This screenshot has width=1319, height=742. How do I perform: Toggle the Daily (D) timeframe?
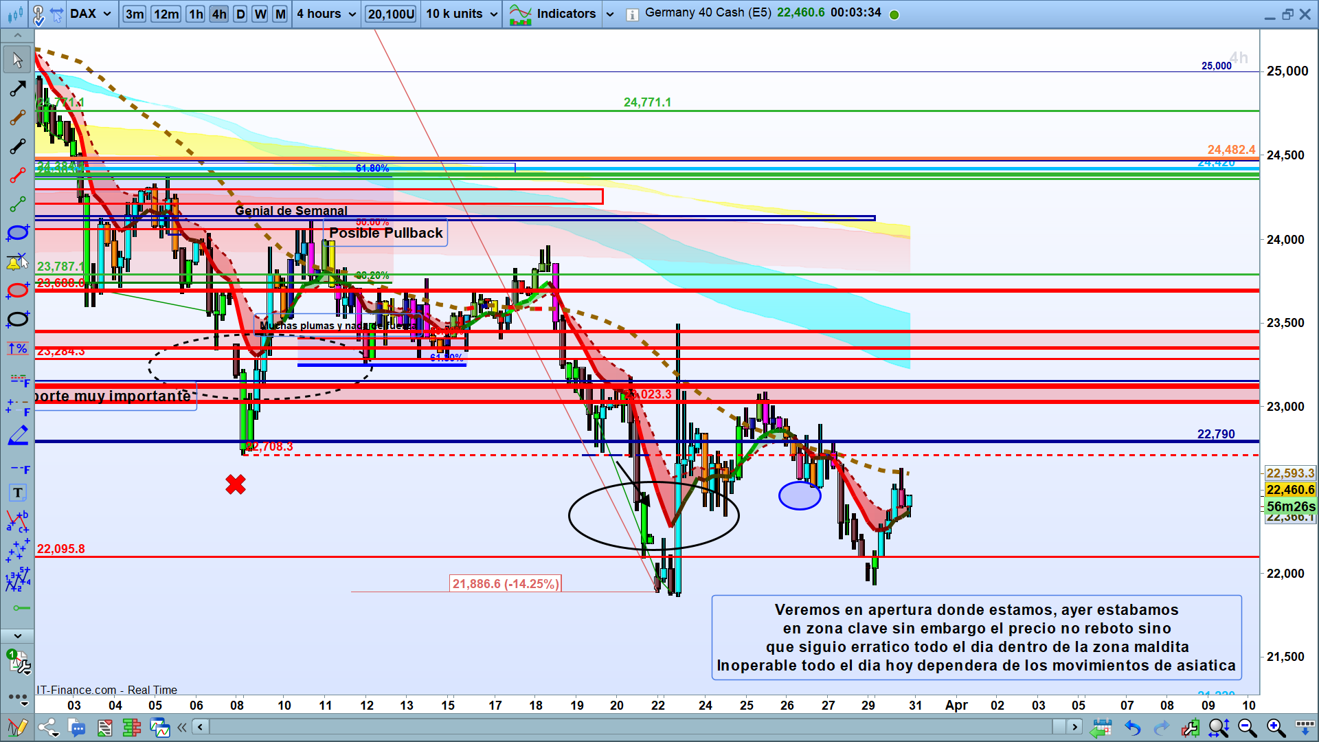pos(240,14)
